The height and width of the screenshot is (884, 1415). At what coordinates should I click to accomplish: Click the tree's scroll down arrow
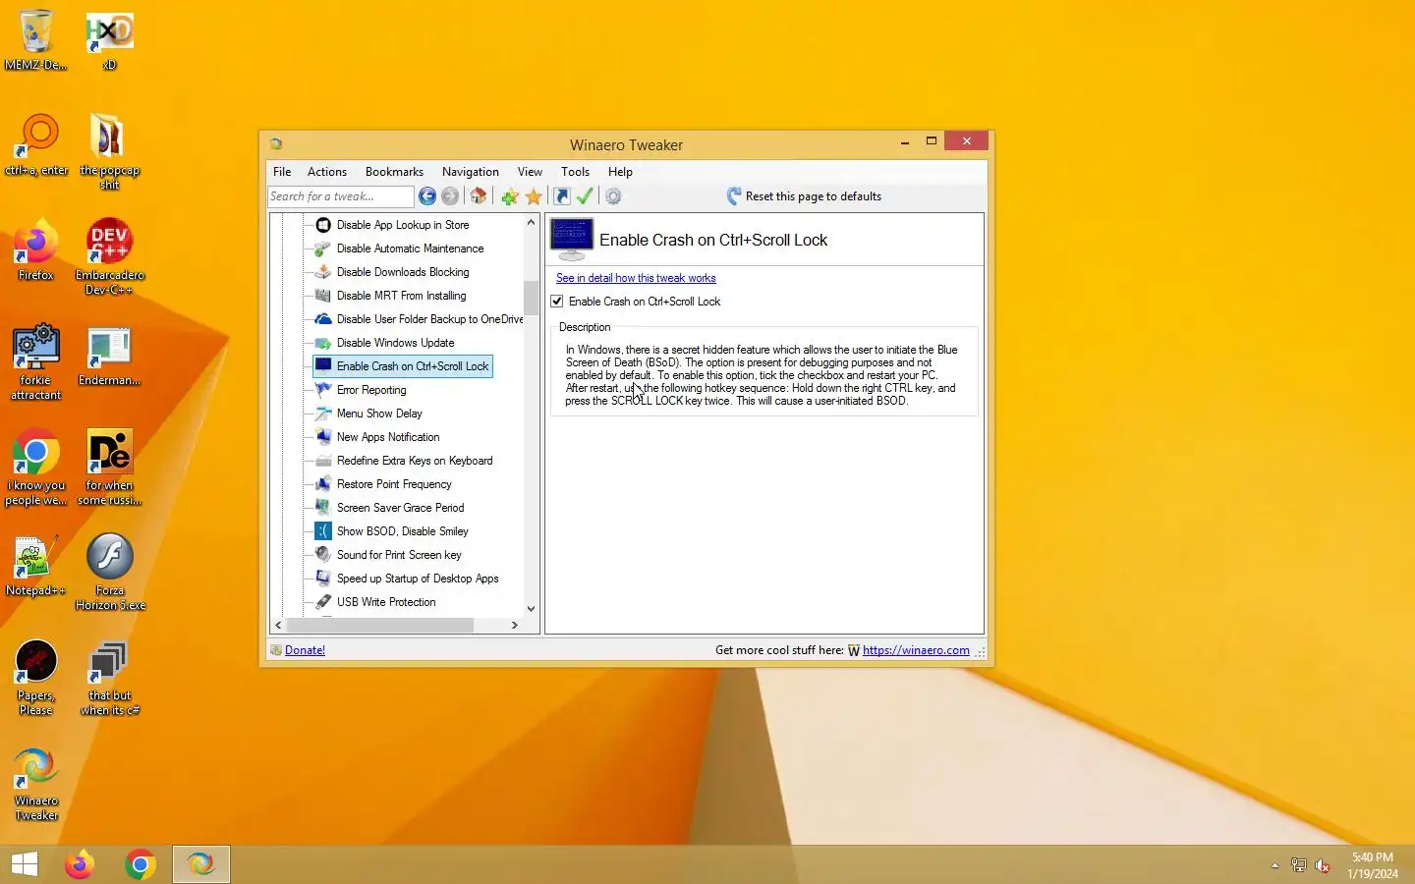tap(532, 609)
